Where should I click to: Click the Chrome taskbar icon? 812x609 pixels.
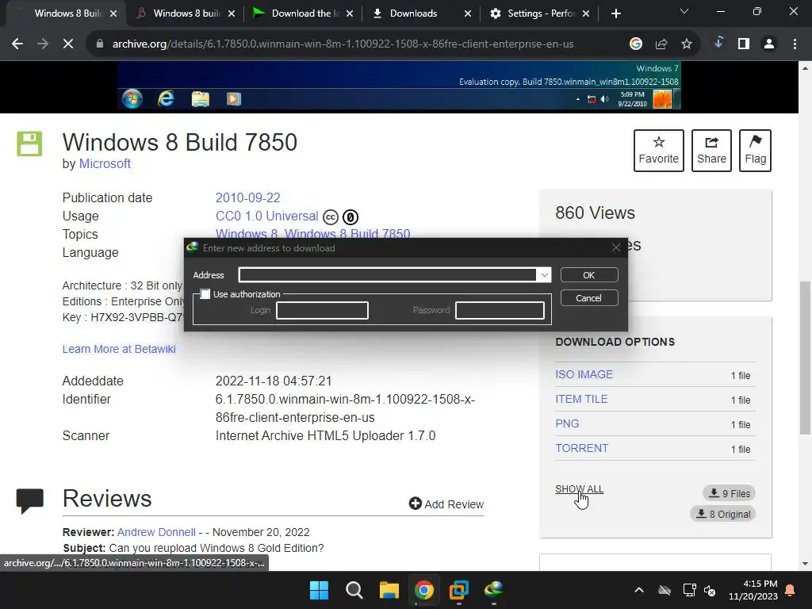click(x=424, y=590)
